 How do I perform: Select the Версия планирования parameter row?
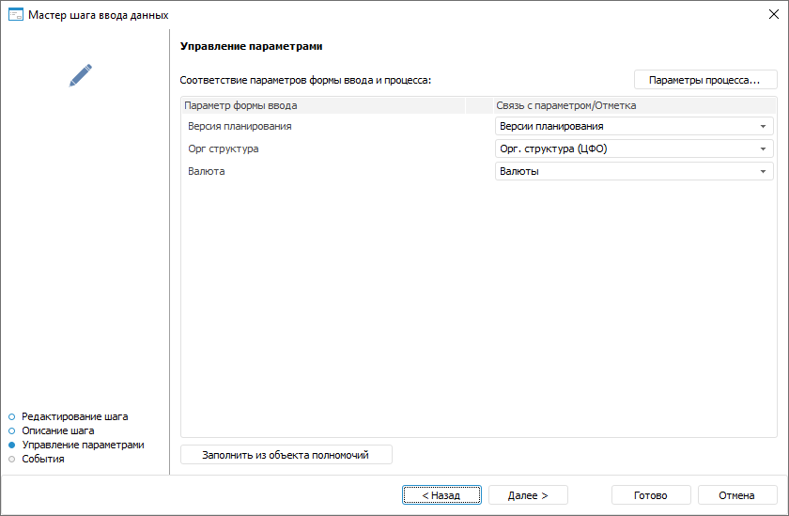click(240, 126)
